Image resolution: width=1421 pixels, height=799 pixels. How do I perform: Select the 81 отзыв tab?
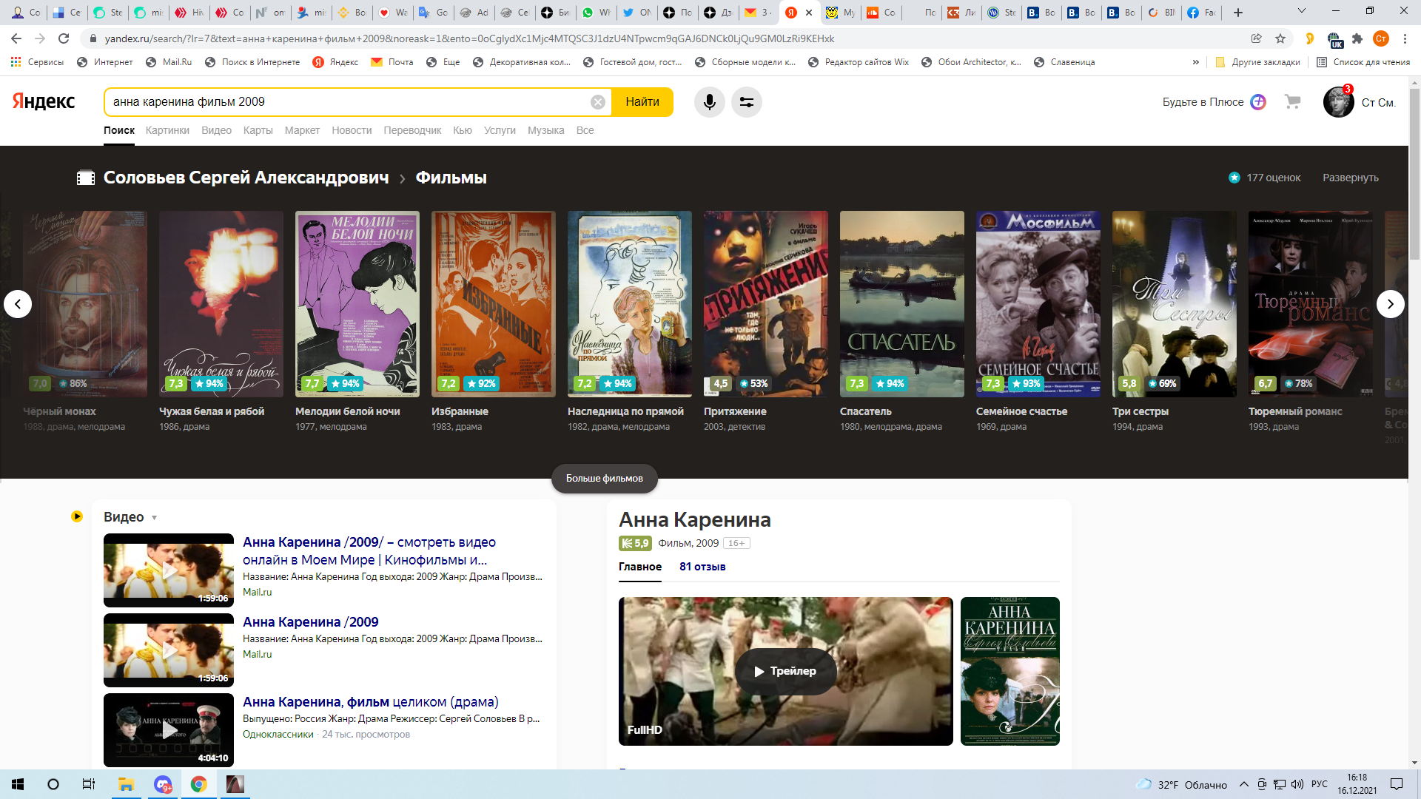pos(702,567)
